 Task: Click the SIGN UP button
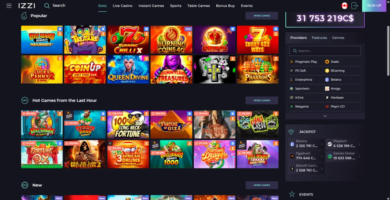[x=374, y=6]
